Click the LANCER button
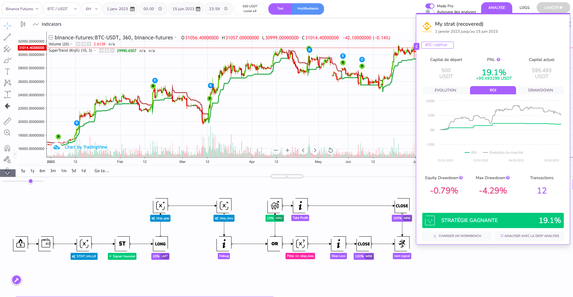Screen dimensions: 573x297 point(553,8)
